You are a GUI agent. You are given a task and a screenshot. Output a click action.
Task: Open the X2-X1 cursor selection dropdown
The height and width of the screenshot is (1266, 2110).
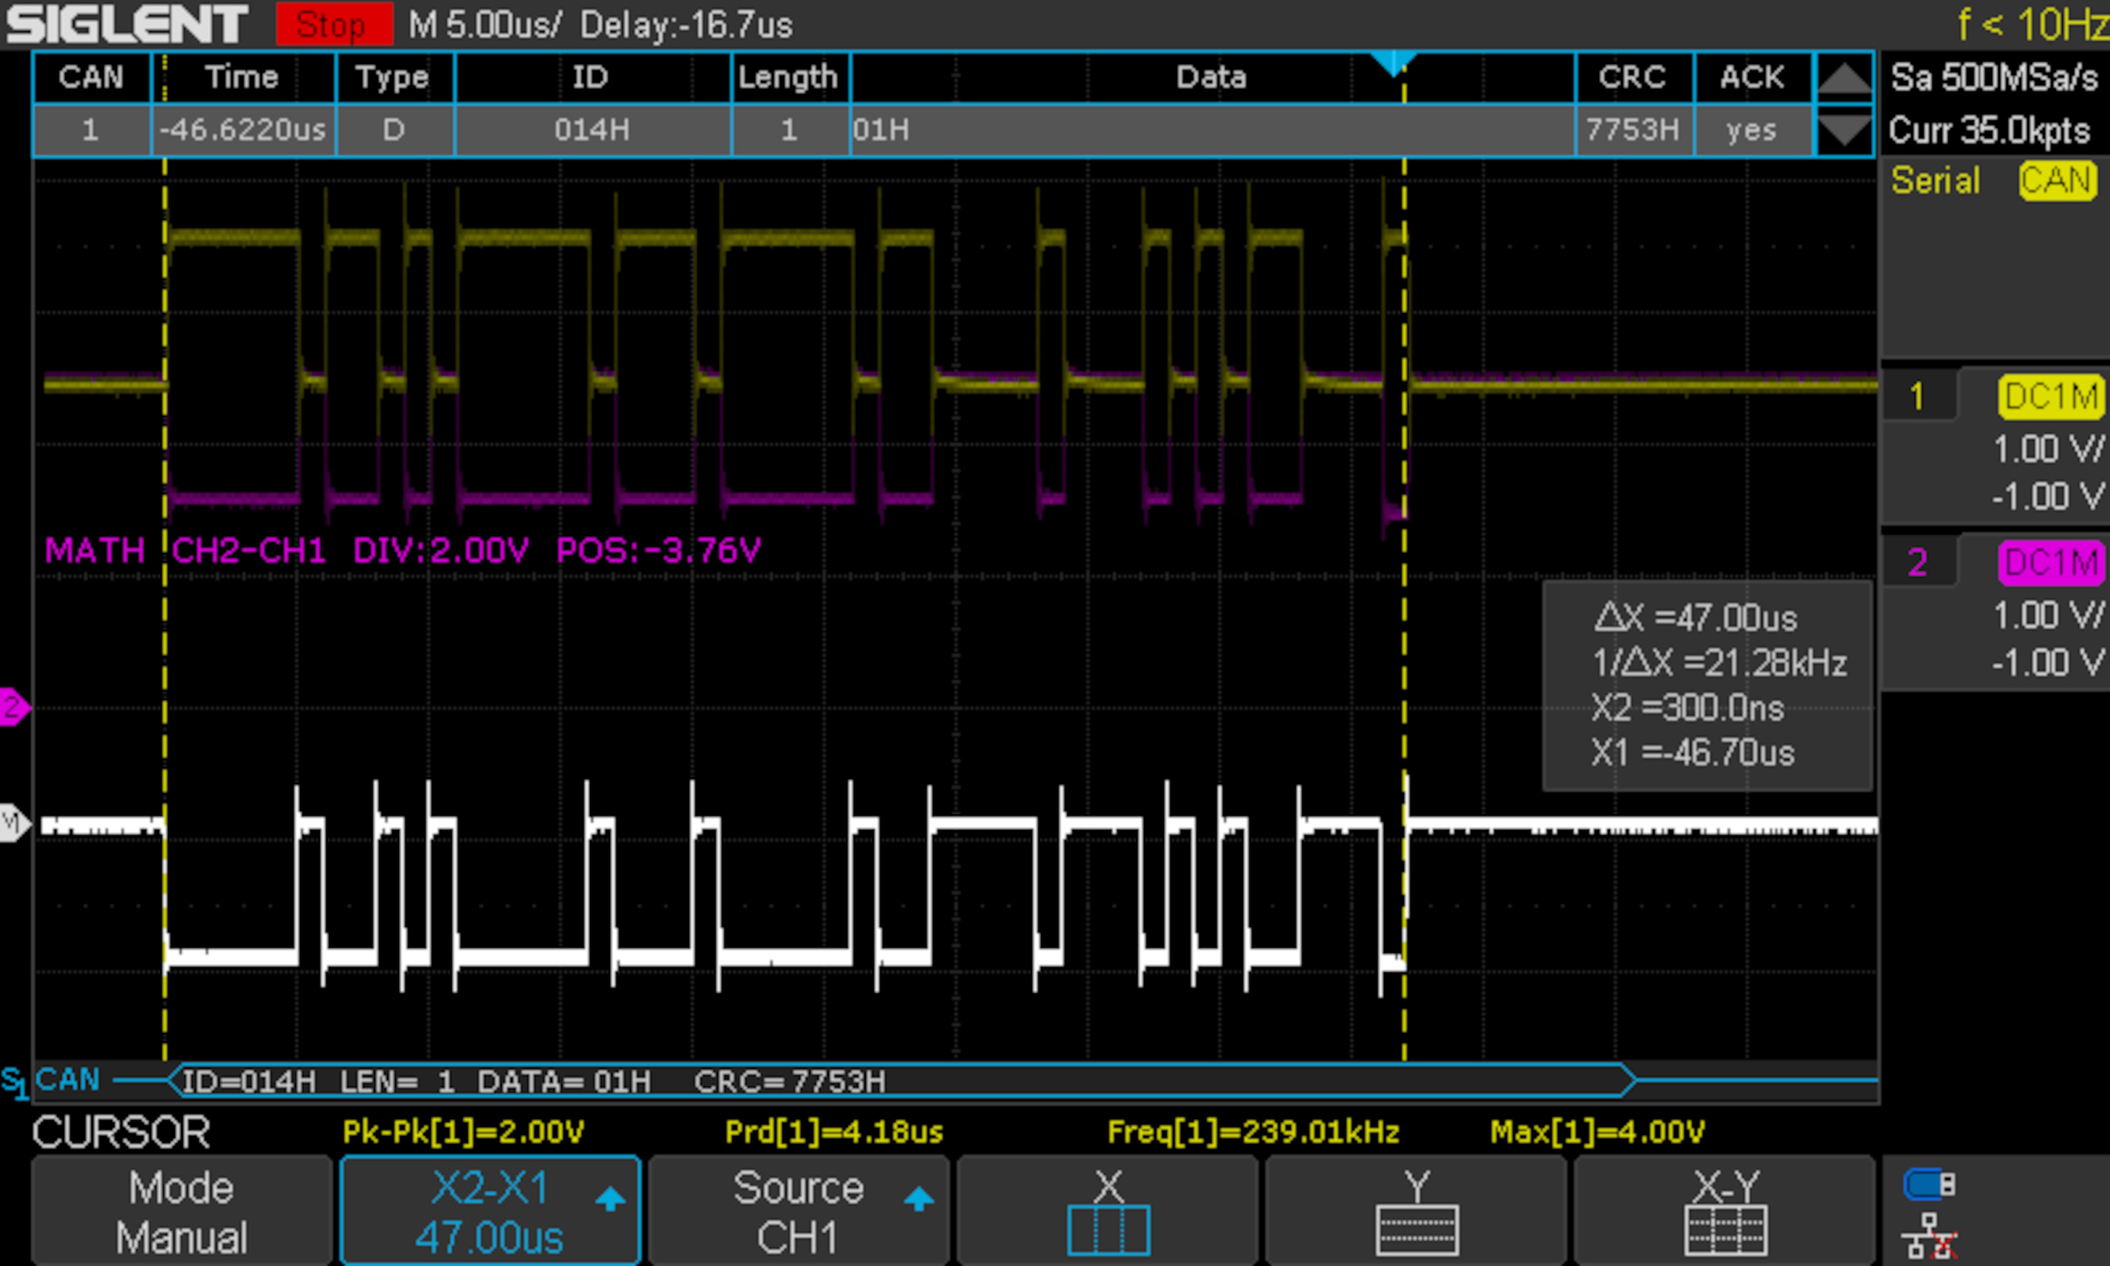click(489, 1211)
